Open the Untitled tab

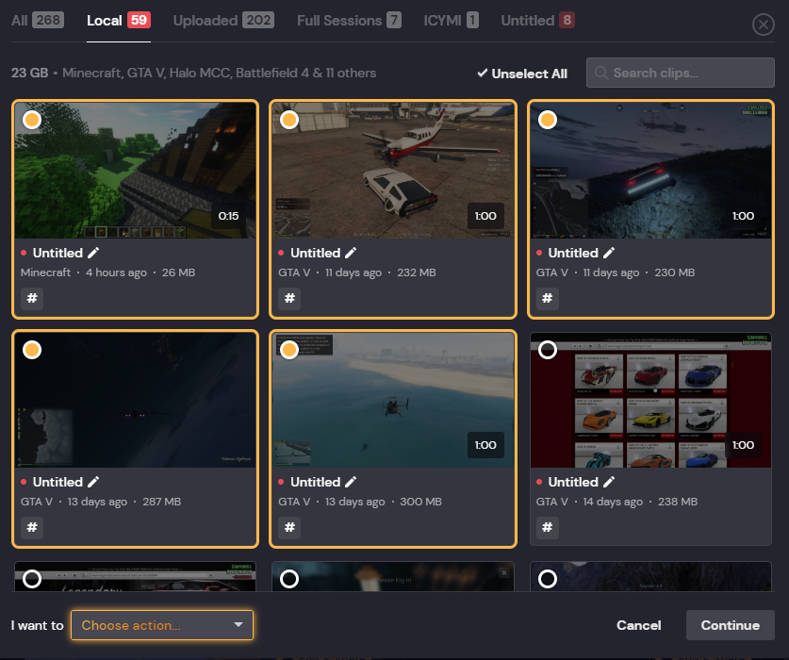point(537,20)
